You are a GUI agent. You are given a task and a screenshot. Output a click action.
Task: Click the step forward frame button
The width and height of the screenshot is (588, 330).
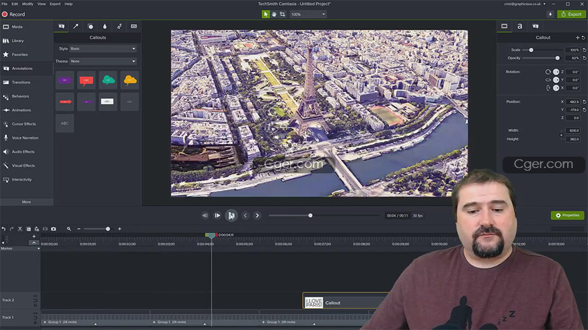(x=217, y=215)
